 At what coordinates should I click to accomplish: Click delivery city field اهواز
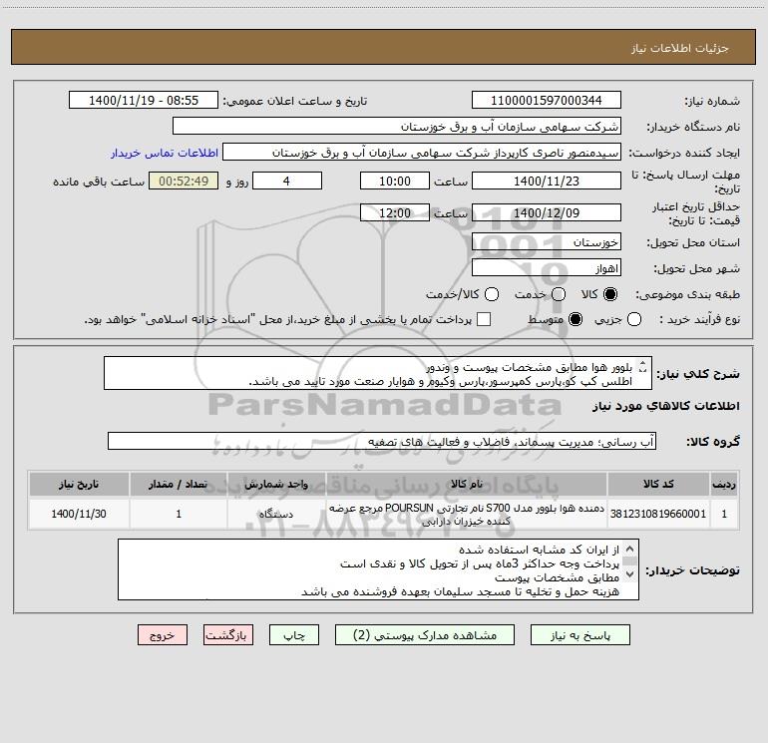(x=547, y=268)
